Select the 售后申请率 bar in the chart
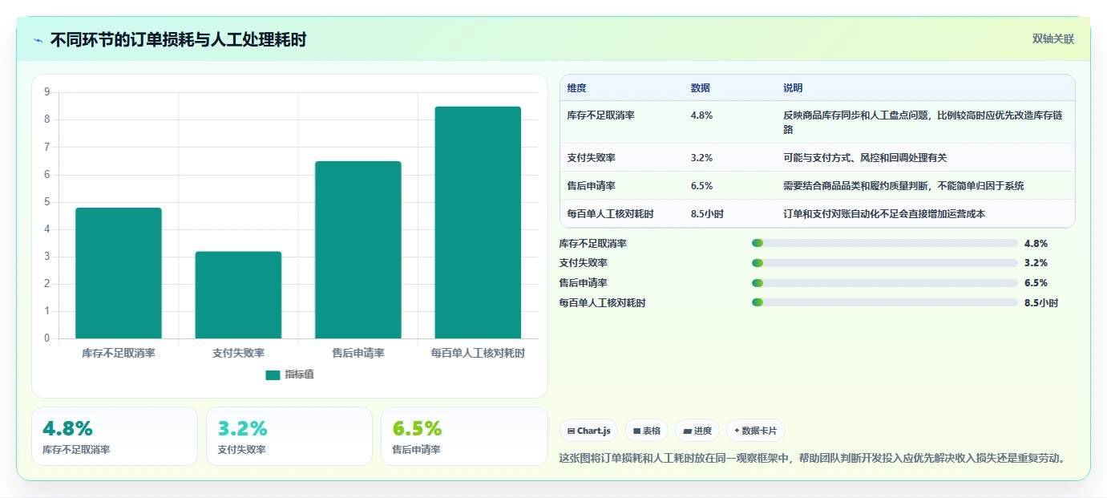Image resolution: width=1107 pixels, height=498 pixels. [358, 249]
